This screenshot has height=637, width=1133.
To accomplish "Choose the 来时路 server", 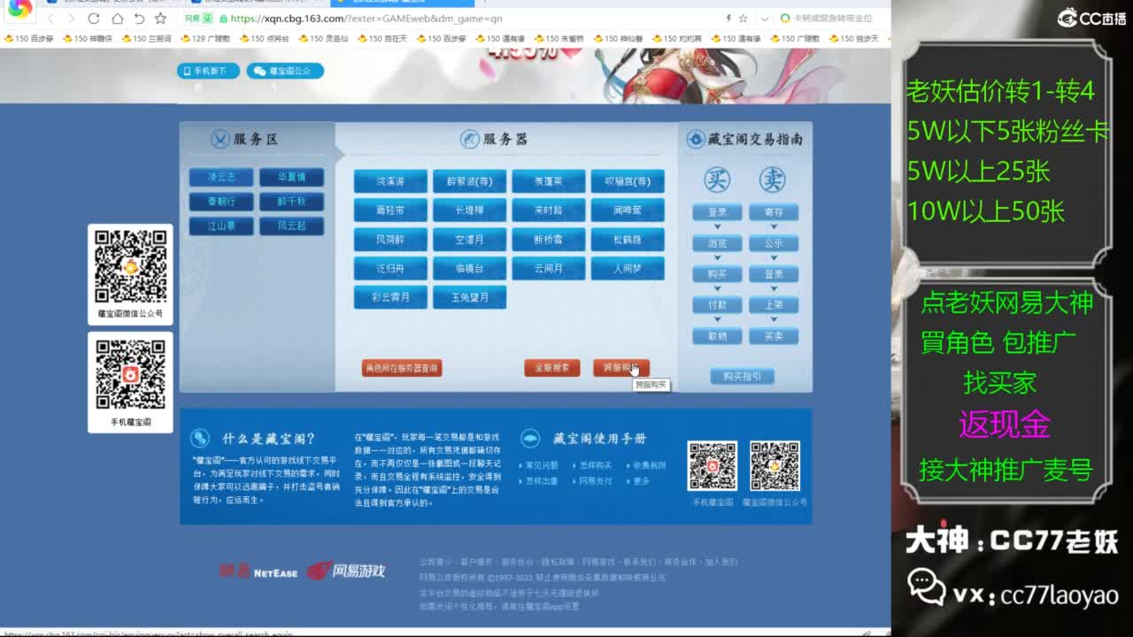I will tap(549, 211).
